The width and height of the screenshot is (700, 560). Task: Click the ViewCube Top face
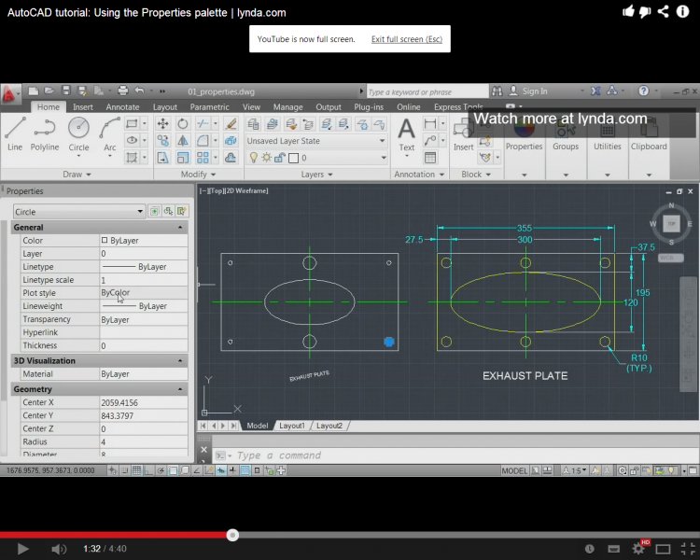(669, 223)
